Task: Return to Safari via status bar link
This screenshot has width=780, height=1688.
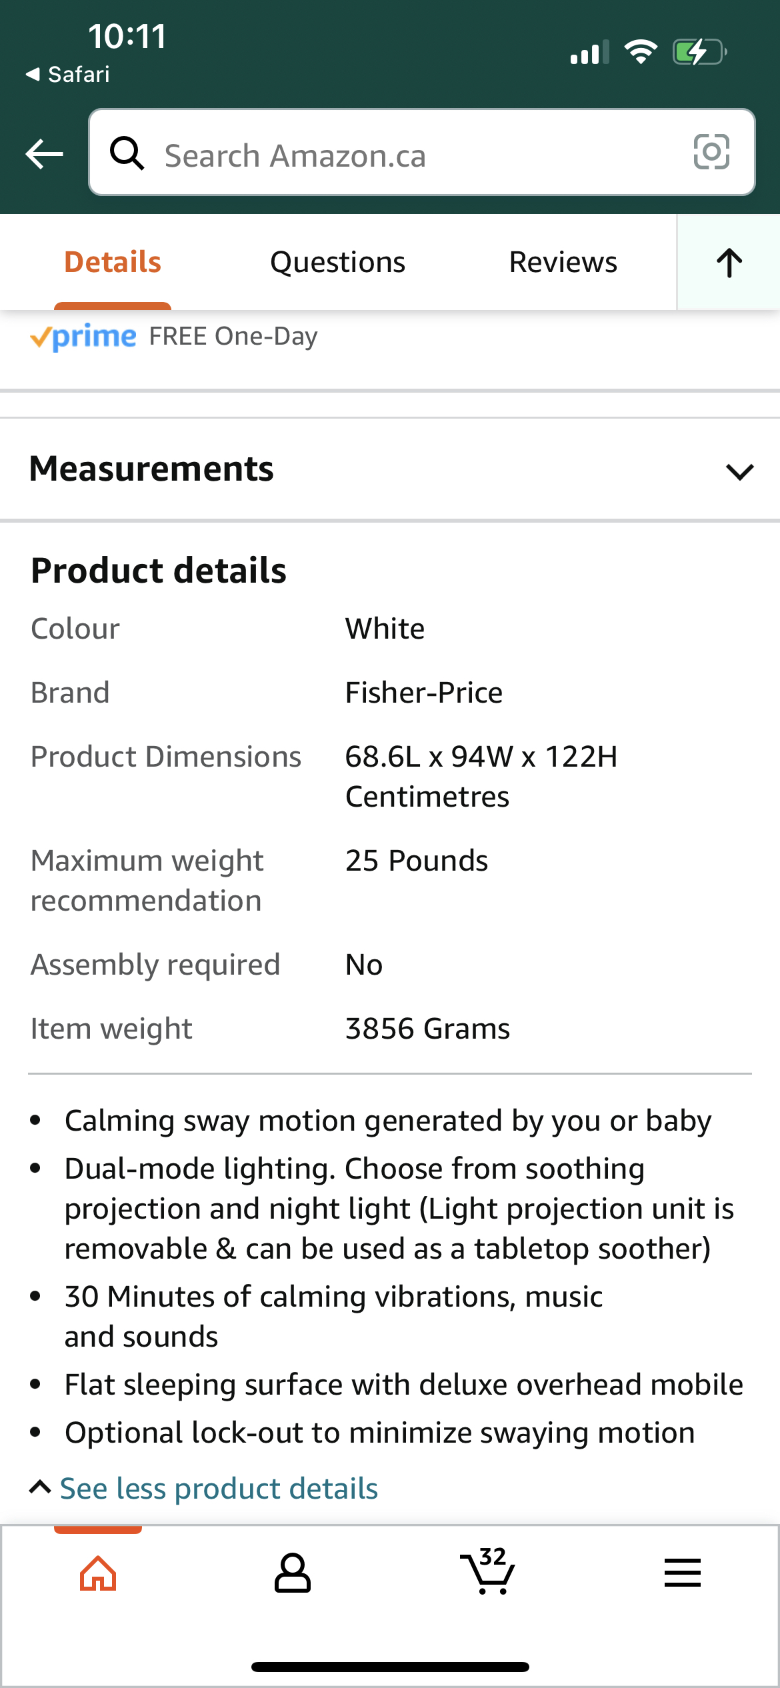Action: click(x=68, y=74)
